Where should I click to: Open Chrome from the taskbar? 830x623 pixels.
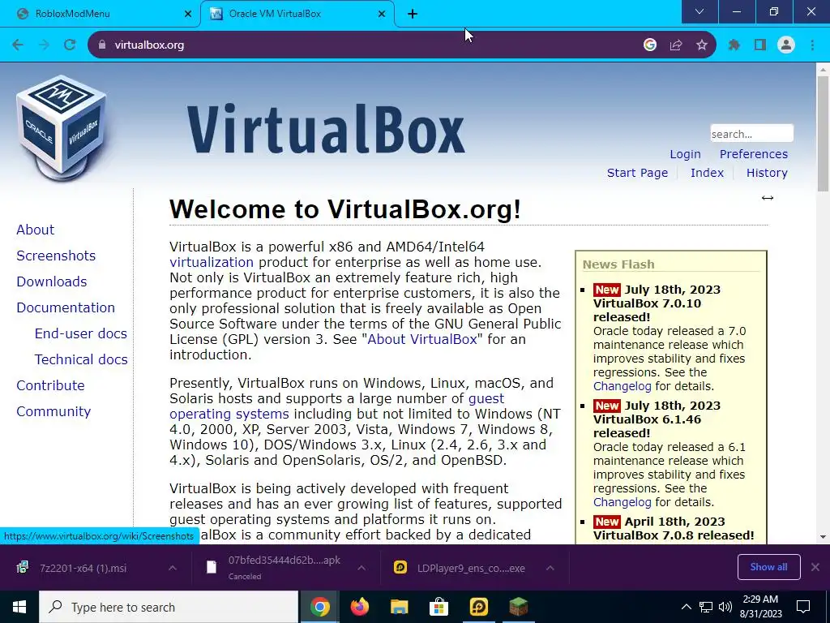[x=319, y=607]
